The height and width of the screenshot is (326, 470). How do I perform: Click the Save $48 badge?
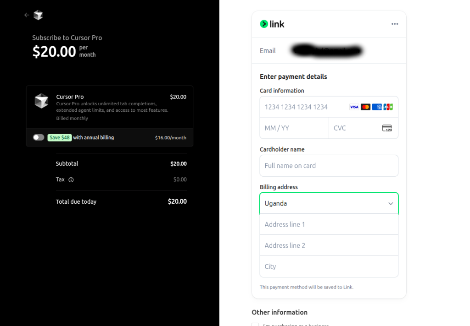[59, 137]
